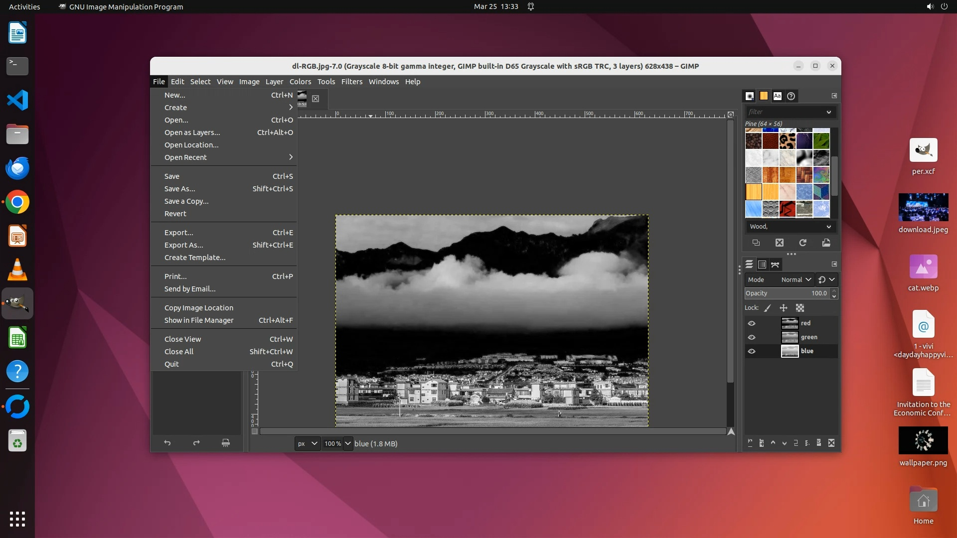This screenshot has height=538, width=957.
Task: Open the Filters menu
Action: tap(351, 82)
